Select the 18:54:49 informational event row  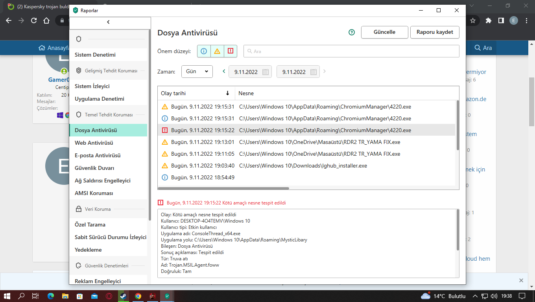coord(306,177)
